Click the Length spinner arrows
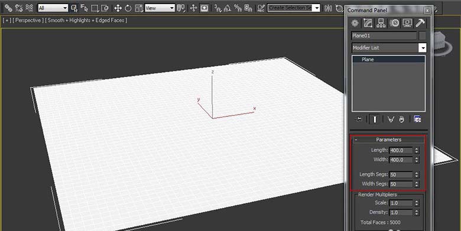This screenshot has width=461, height=231. click(416, 150)
